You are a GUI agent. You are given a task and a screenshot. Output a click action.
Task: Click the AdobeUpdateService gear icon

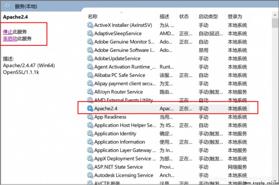[90, 58]
